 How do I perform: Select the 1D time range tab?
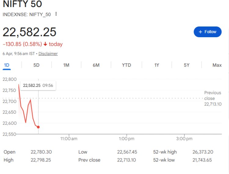[x=7, y=65]
